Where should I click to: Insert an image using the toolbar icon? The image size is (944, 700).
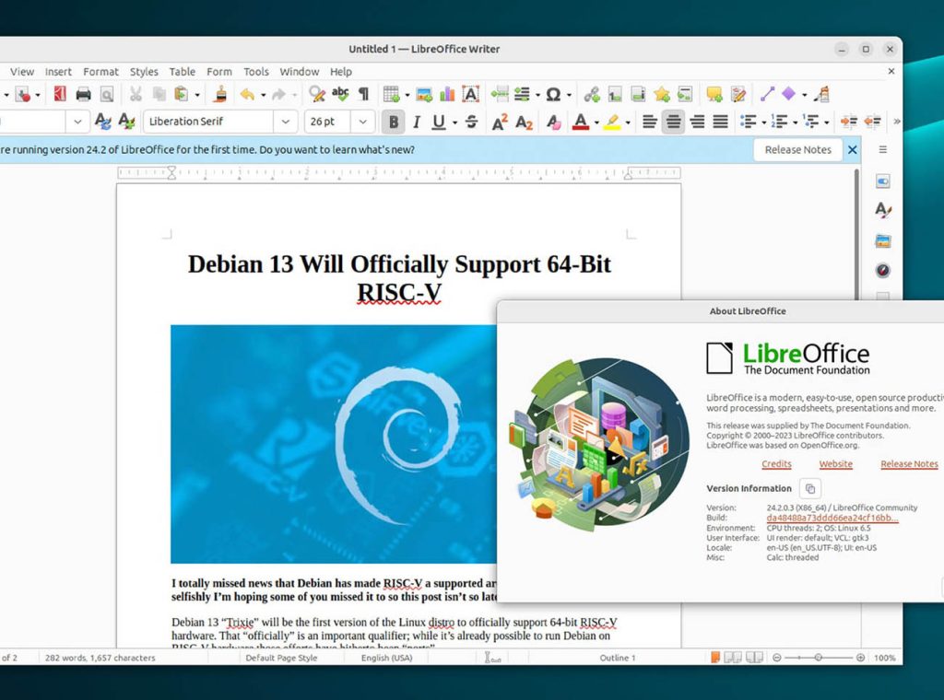pos(424,94)
